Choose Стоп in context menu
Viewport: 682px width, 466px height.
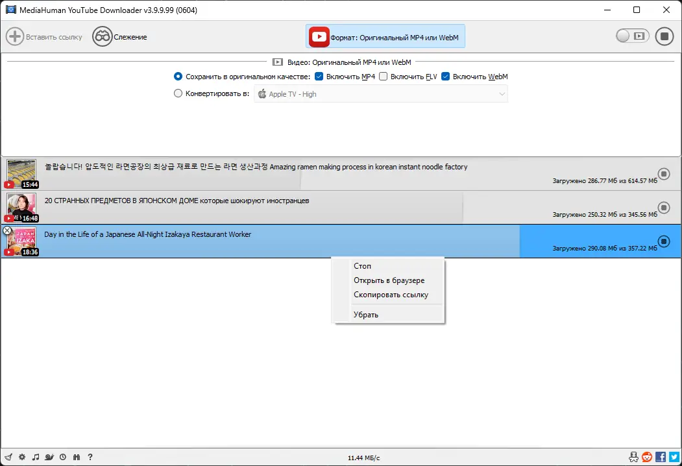[362, 266]
